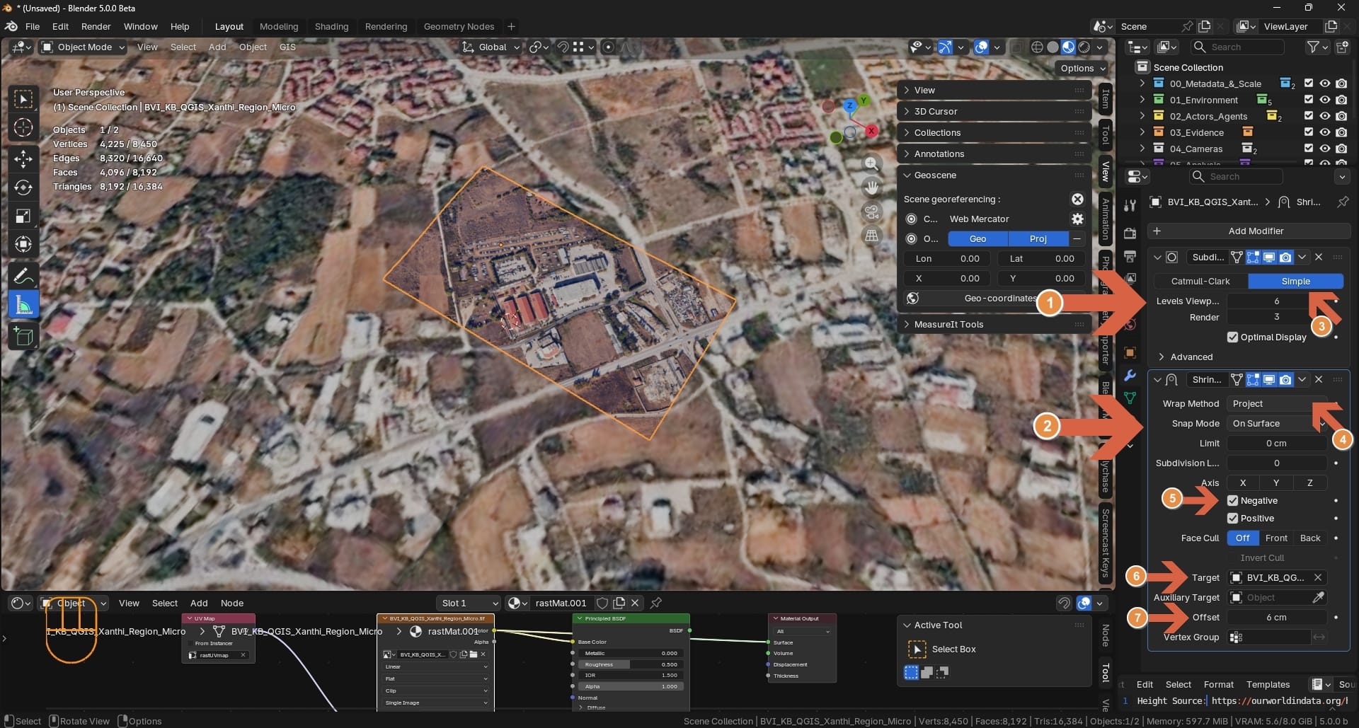Open the File menu
Viewport: 1359px width, 728px height.
(x=33, y=27)
